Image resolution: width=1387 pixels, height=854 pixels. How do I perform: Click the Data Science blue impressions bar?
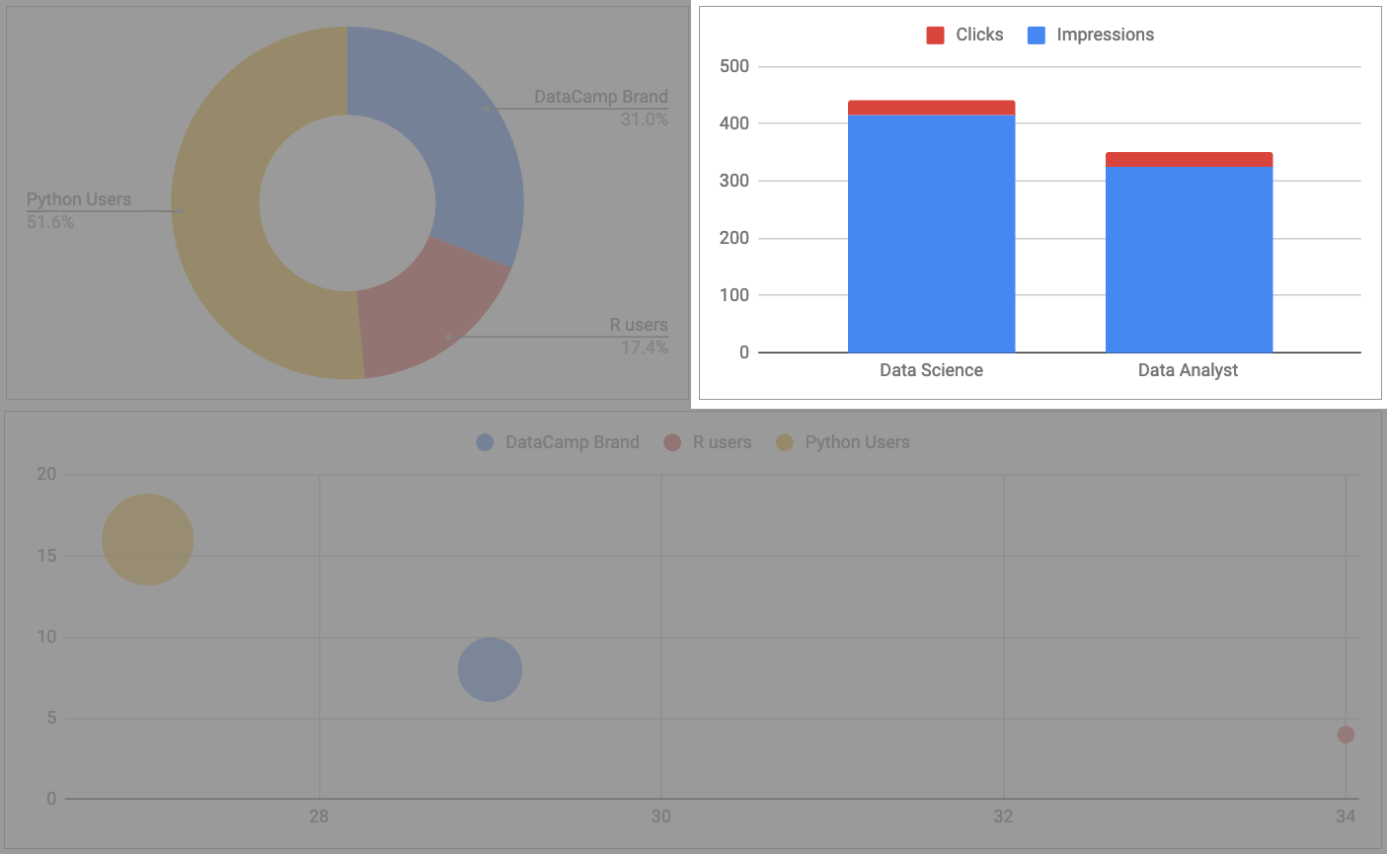[931, 234]
